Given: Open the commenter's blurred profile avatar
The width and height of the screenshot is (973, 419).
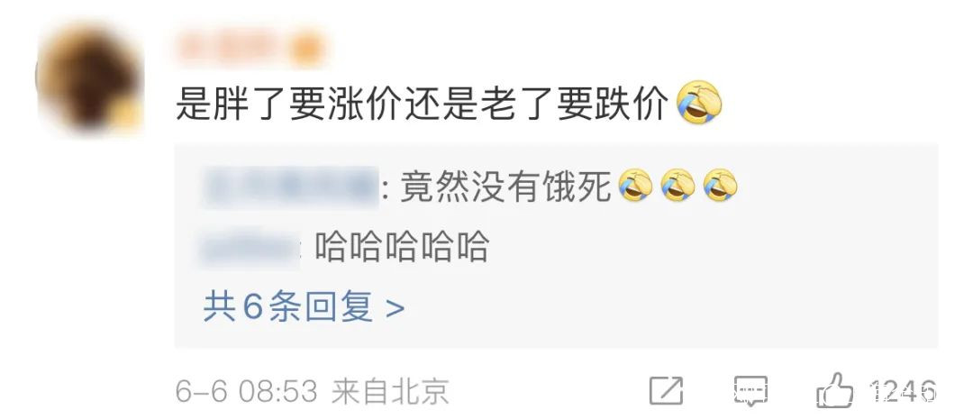Looking at the screenshot, I should point(91,78).
